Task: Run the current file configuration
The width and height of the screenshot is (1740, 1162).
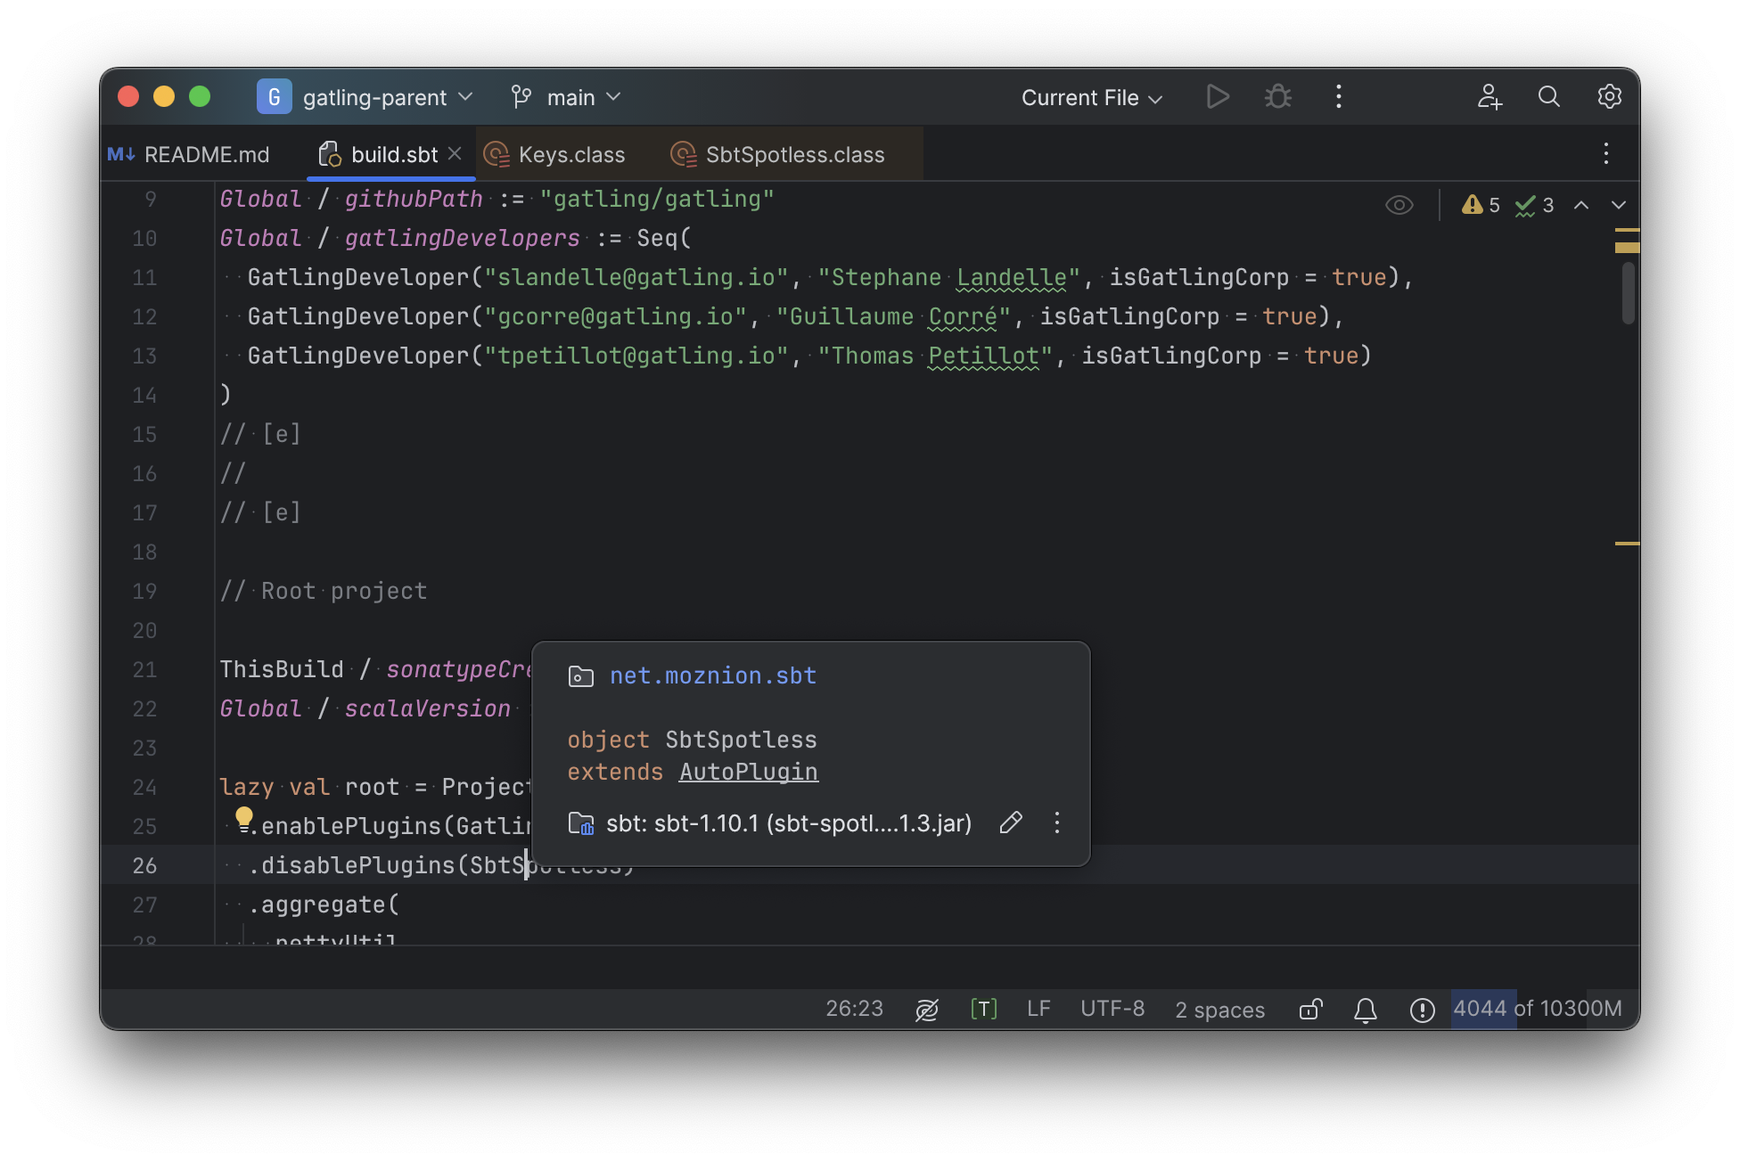Action: pyautogui.click(x=1218, y=96)
